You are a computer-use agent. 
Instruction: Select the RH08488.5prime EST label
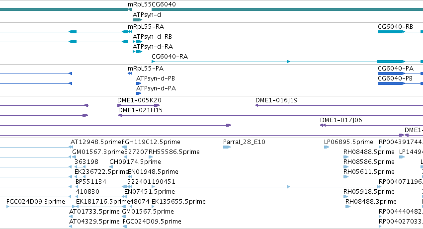click(369, 152)
